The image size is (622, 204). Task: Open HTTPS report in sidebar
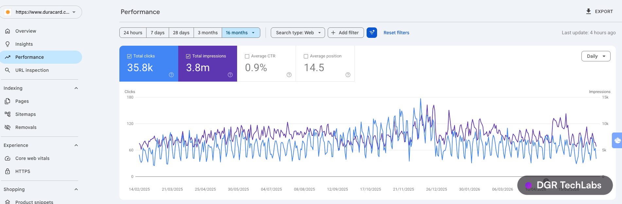[41, 171]
